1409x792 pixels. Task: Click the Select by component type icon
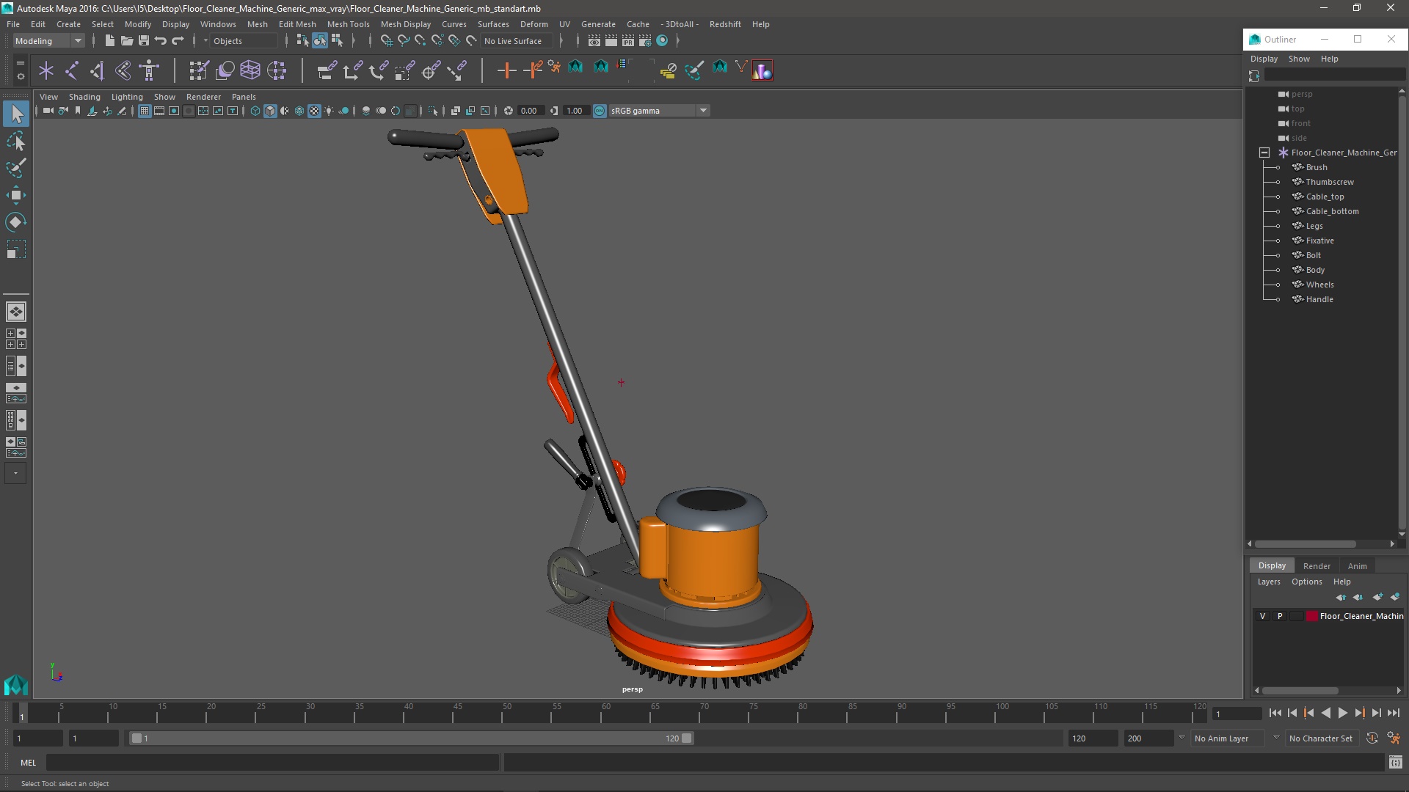338,41
